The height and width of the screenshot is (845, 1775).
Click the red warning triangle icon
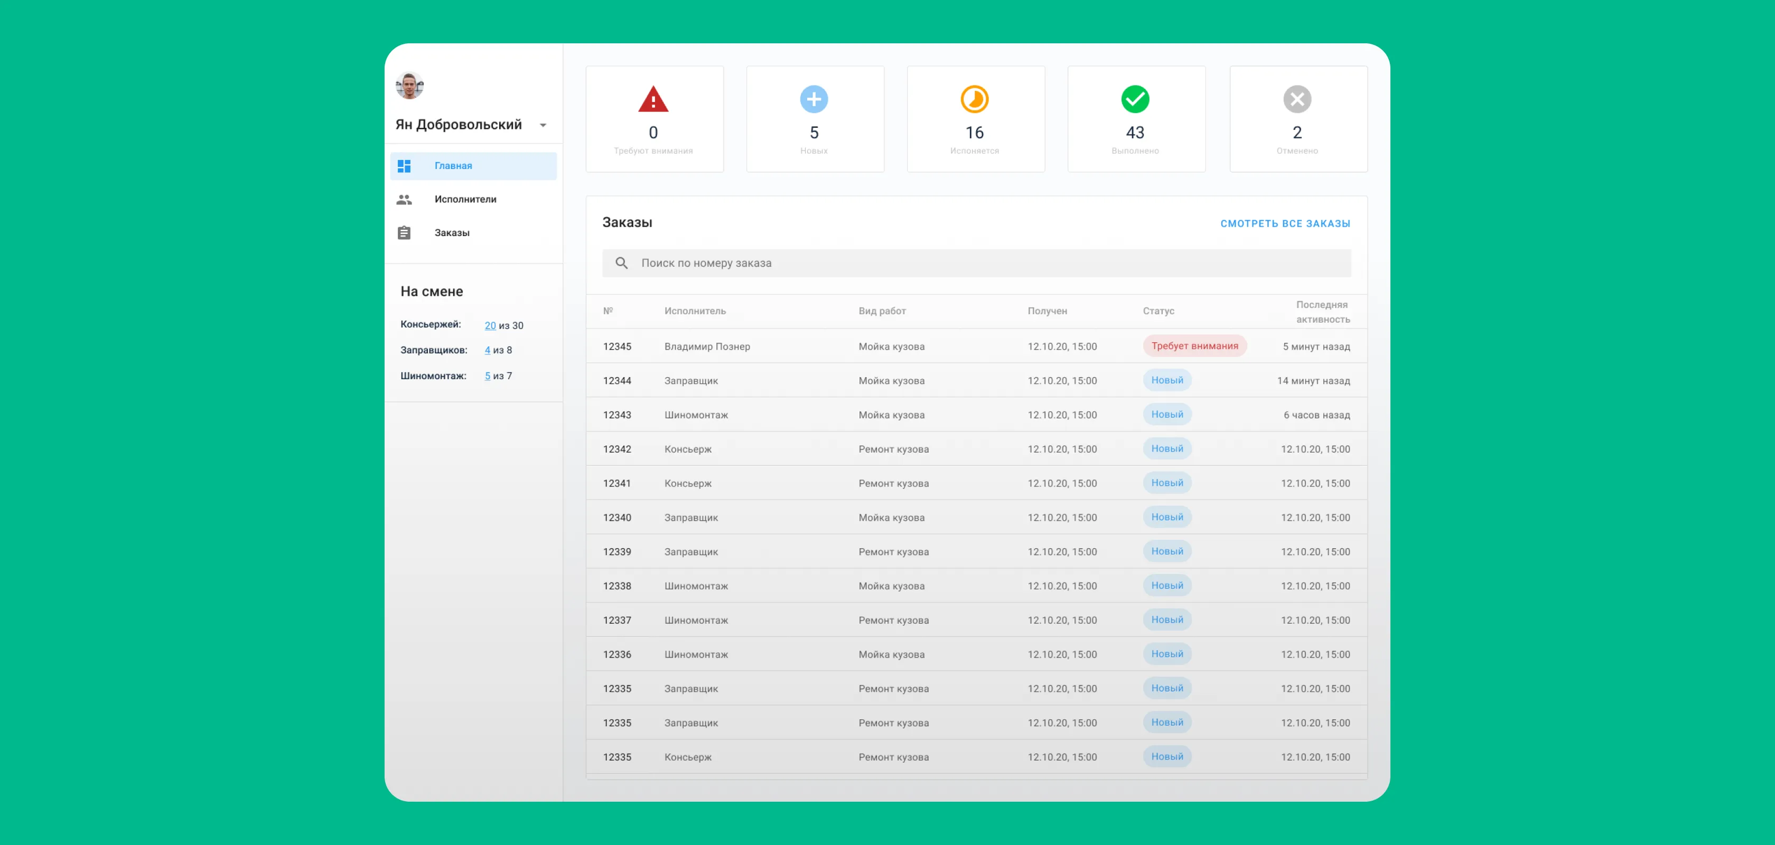[652, 99]
